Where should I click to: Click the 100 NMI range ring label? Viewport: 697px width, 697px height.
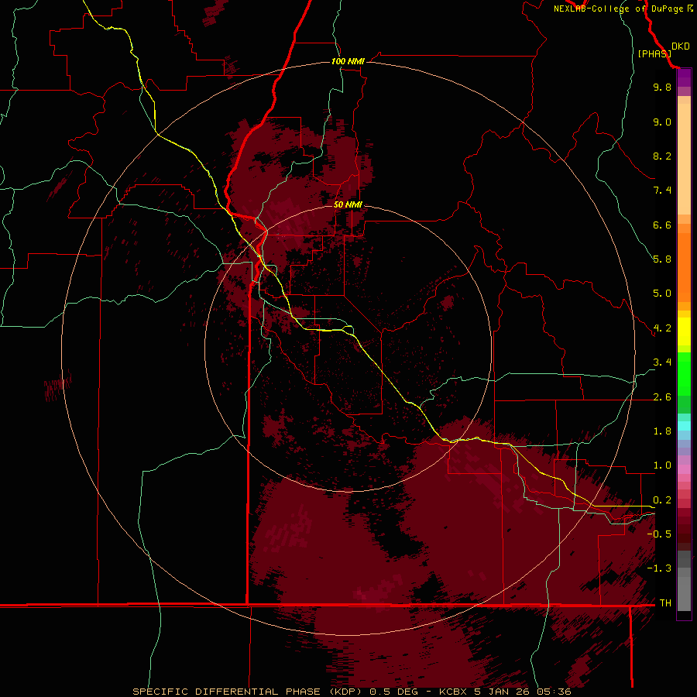tap(348, 61)
